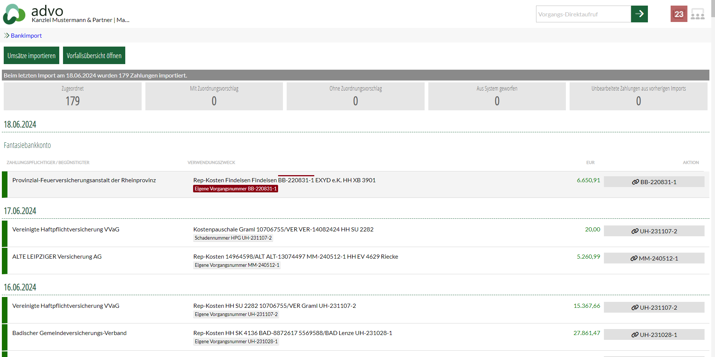Select the Mit Zuordnungsvorschlag tile
Image resolution: width=715 pixels, height=357 pixels.
point(214,96)
